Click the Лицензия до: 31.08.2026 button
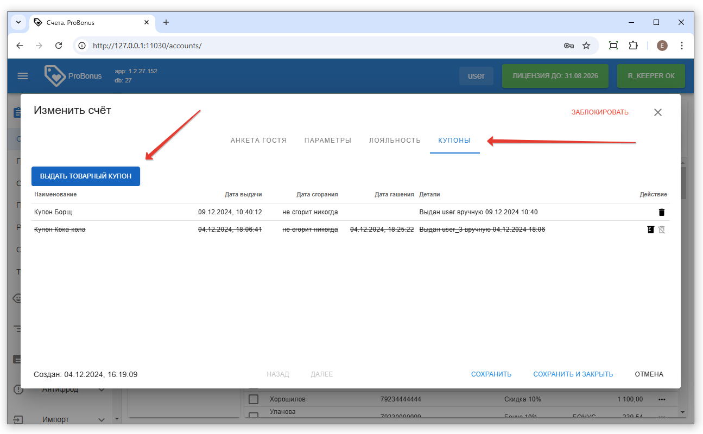This screenshot has width=703, height=434. click(x=555, y=76)
